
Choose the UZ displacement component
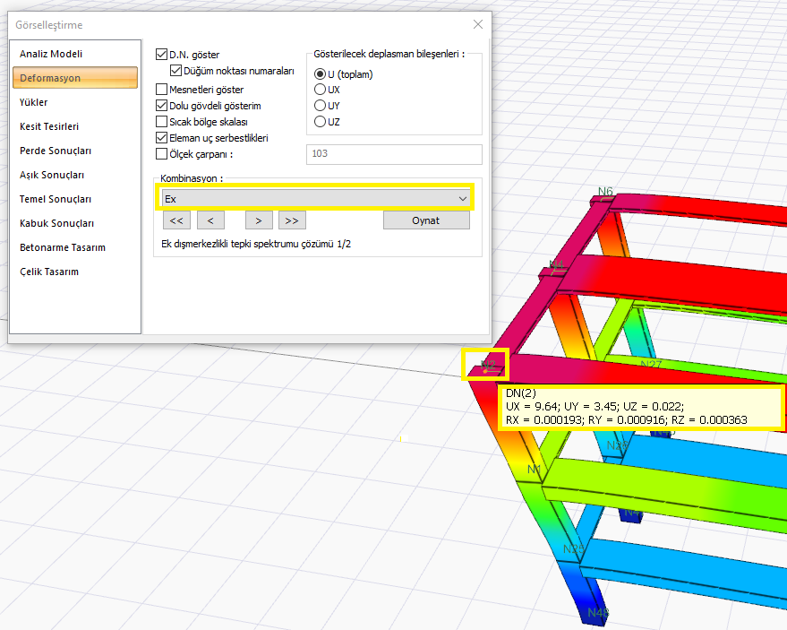pyautogui.click(x=320, y=122)
